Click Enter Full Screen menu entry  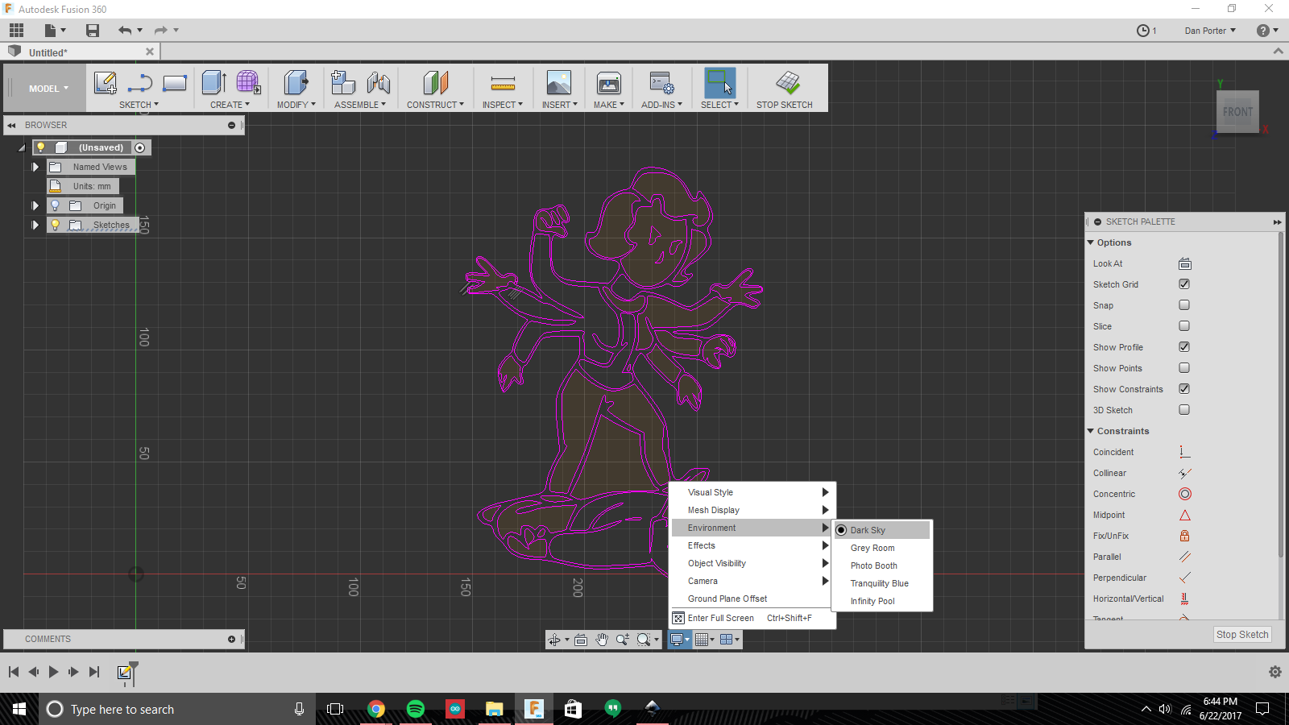click(752, 618)
